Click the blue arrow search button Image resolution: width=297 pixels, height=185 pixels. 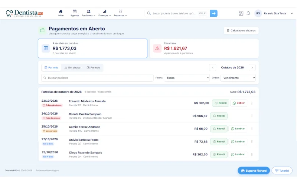pos(214,13)
